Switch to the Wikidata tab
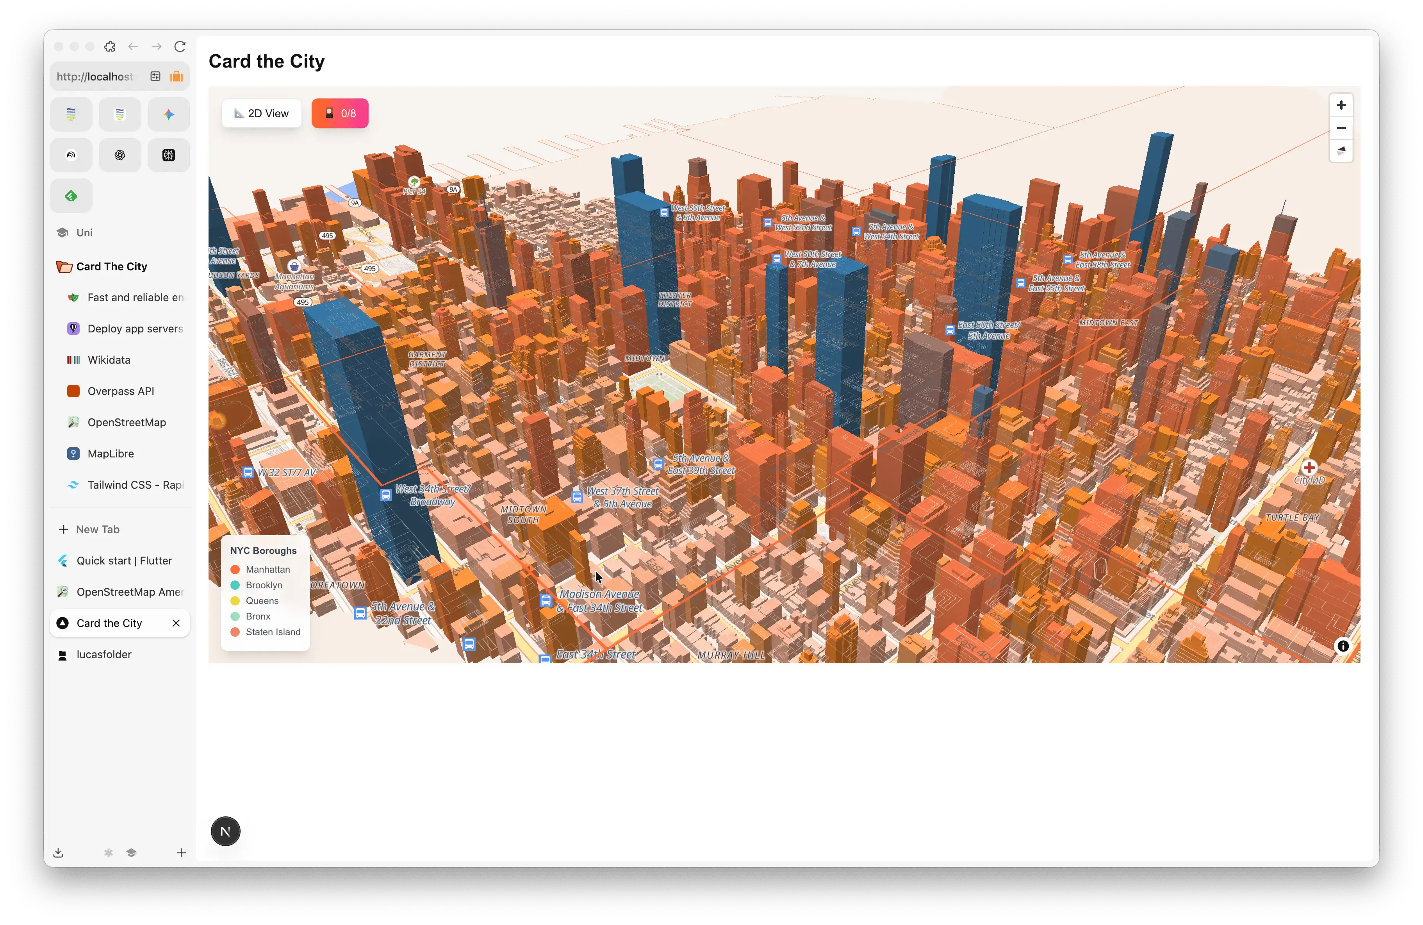Screen dimensions: 1423x925 [x=109, y=360]
